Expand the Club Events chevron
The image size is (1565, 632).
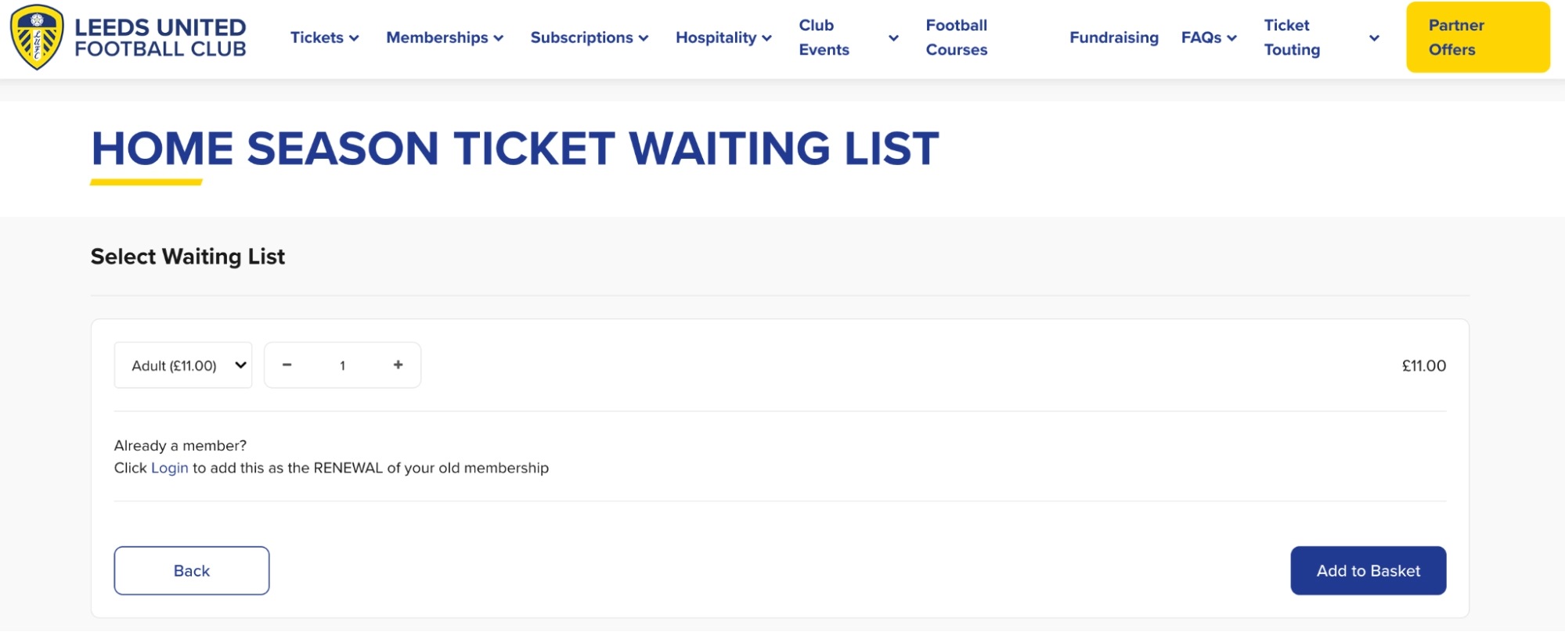coord(892,37)
